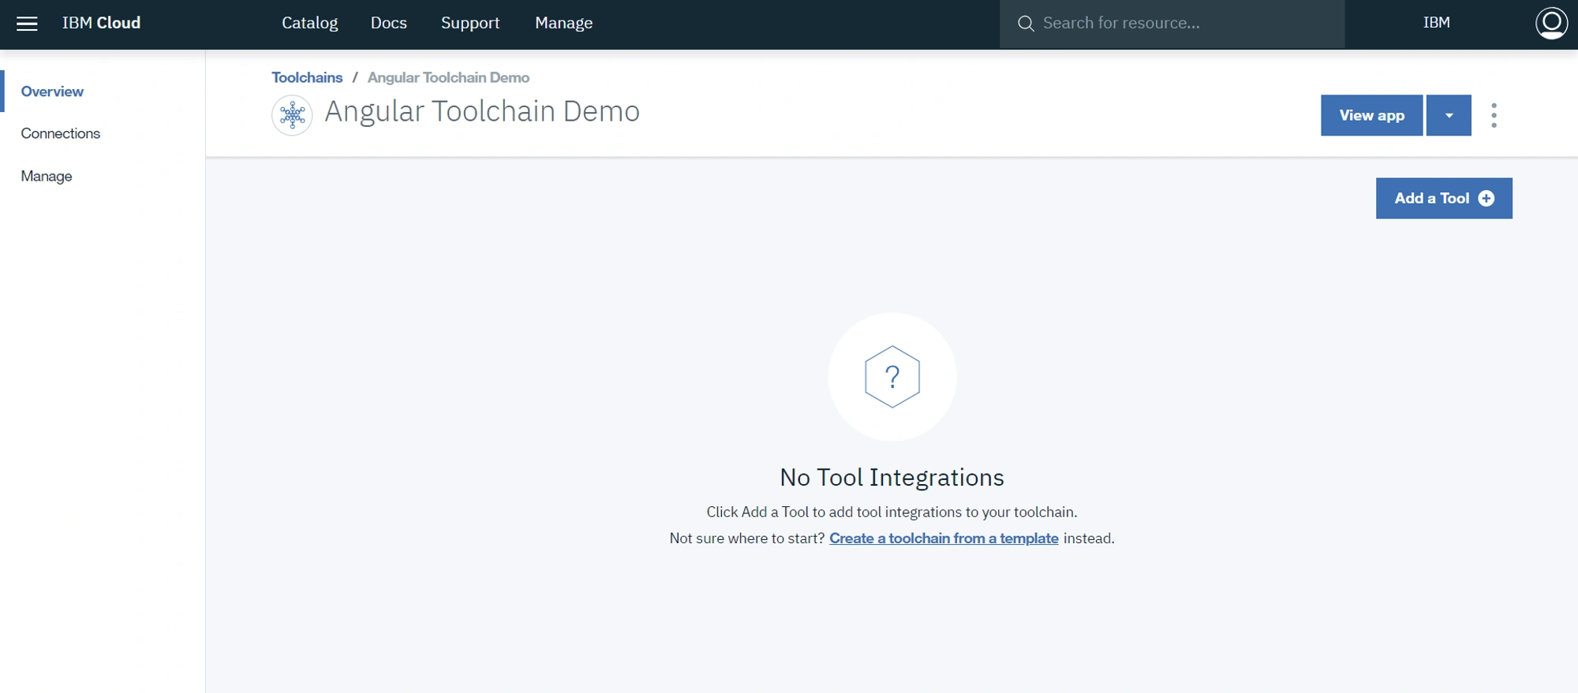
Task: Follow the Create a toolchain from a template link
Action: point(944,538)
